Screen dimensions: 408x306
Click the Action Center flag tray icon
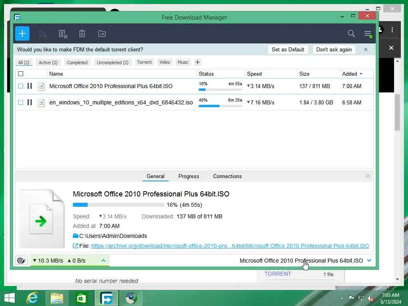click(351, 298)
